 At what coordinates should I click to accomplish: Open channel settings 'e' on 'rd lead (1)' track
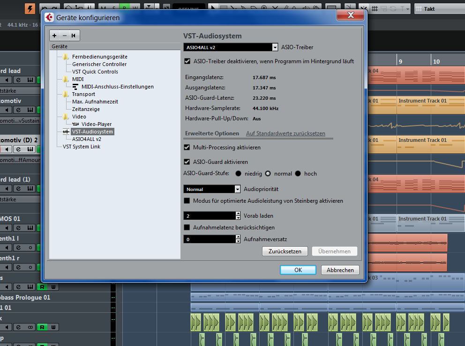[18, 188]
